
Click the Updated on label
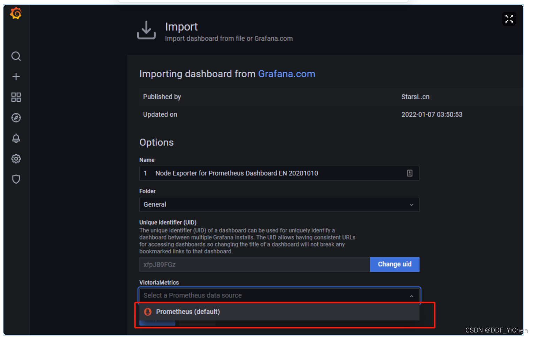tap(160, 115)
